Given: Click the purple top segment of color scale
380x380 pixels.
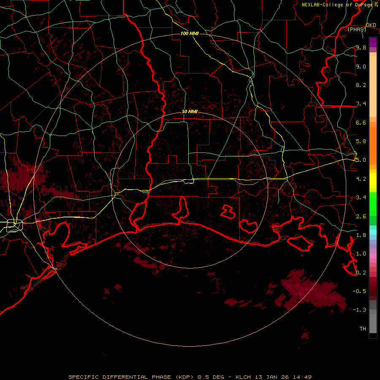Looking at the screenshot, I should (x=373, y=42).
